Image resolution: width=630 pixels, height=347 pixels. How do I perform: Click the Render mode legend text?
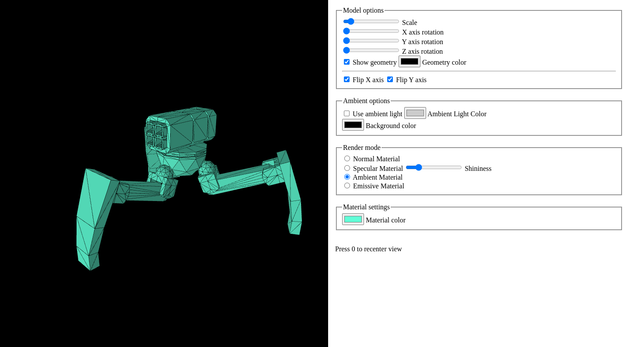[362, 148]
